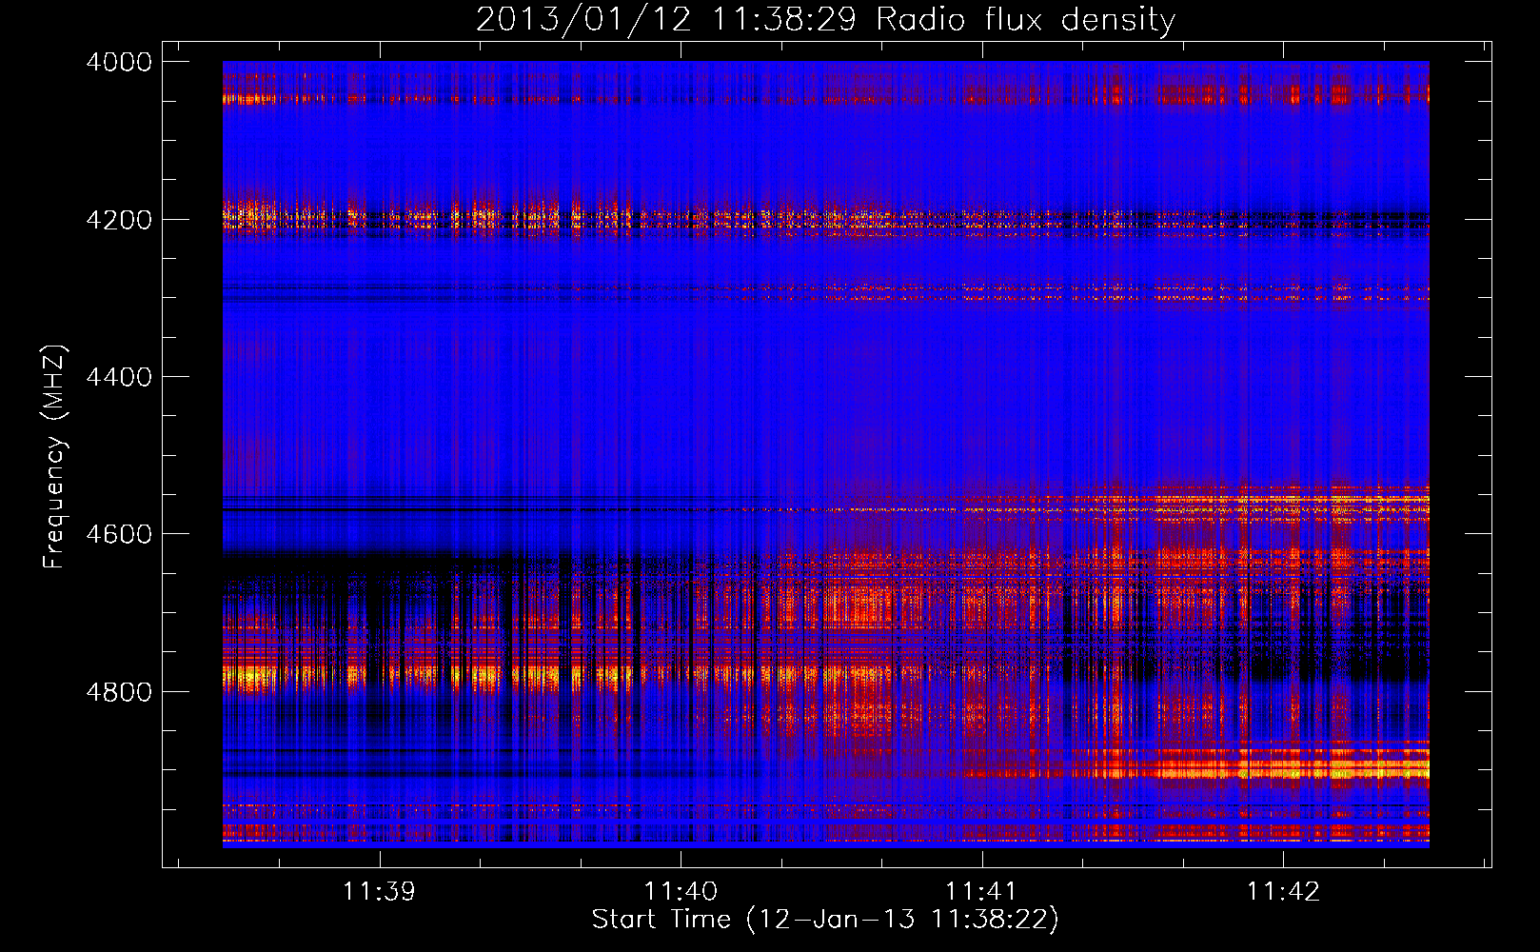This screenshot has height=952, width=1540.
Task: Click the 11:40 time tick label
Action: coord(681,891)
